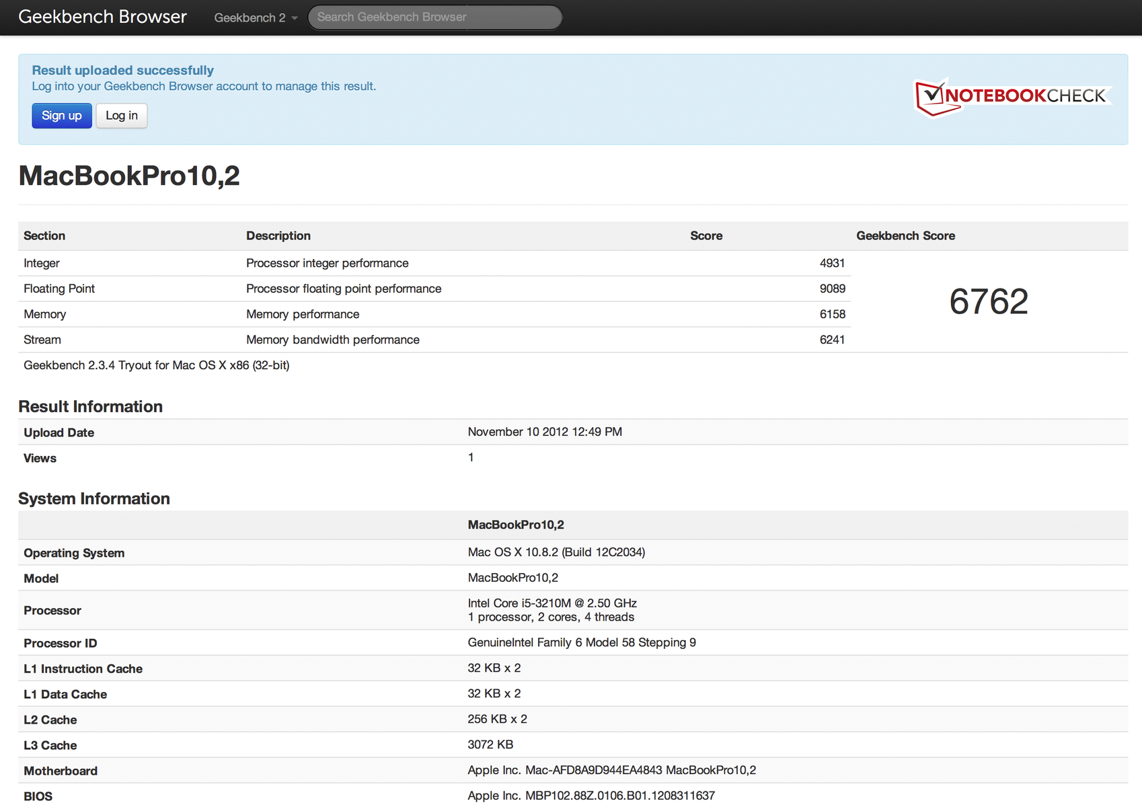Click the integer score value 4931

[x=832, y=264]
